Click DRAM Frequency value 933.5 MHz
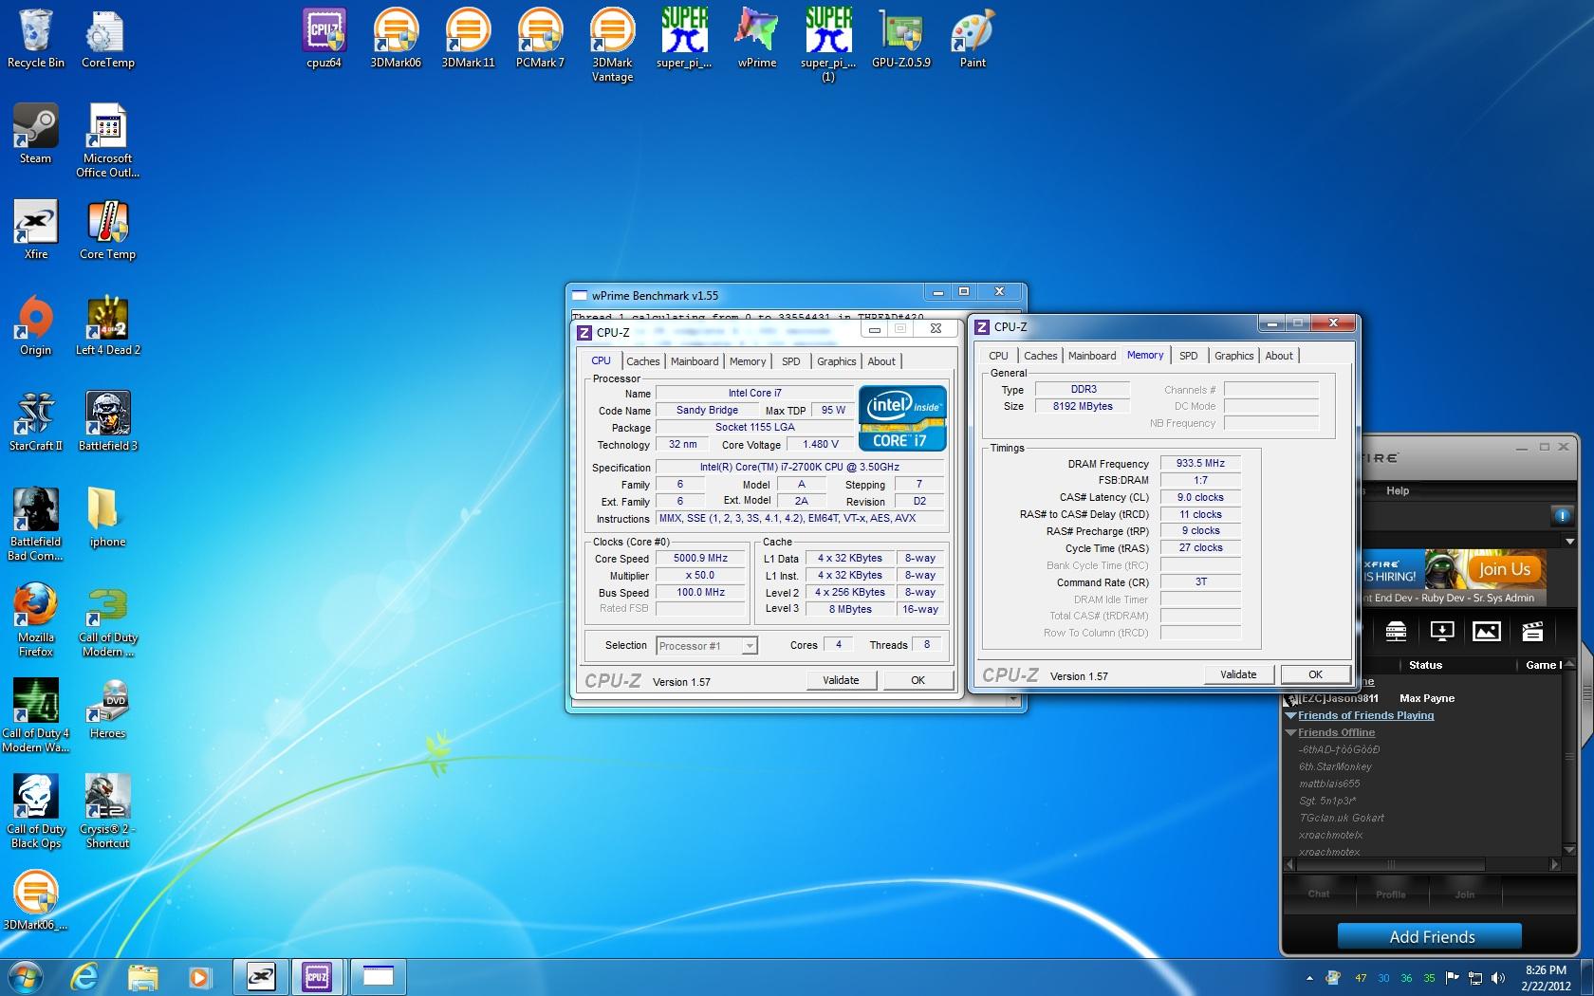1594x996 pixels. 1200,463
